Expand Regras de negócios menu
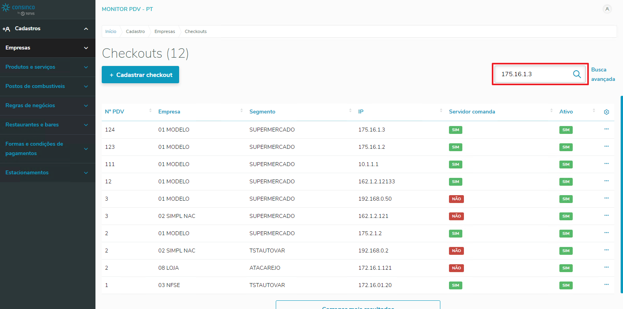 [48, 106]
